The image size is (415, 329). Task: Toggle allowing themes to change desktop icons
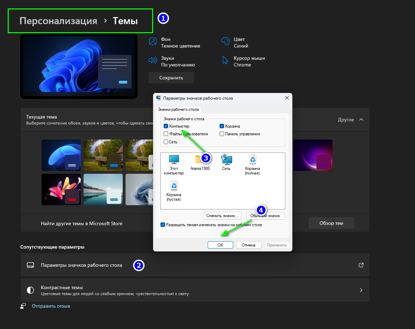163,225
